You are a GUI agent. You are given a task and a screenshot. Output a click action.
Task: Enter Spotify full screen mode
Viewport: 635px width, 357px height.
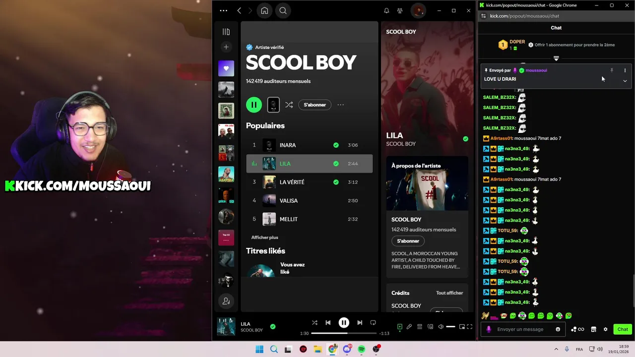point(470,327)
